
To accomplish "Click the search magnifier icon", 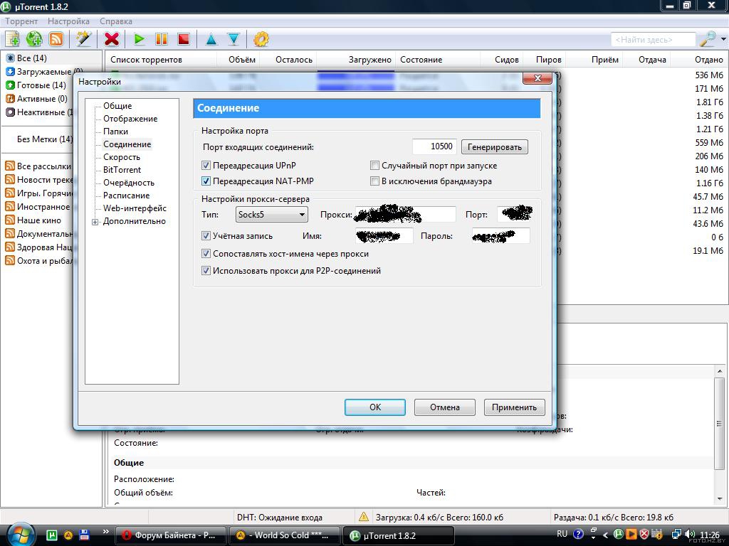I will pyautogui.click(x=708, y=40).
